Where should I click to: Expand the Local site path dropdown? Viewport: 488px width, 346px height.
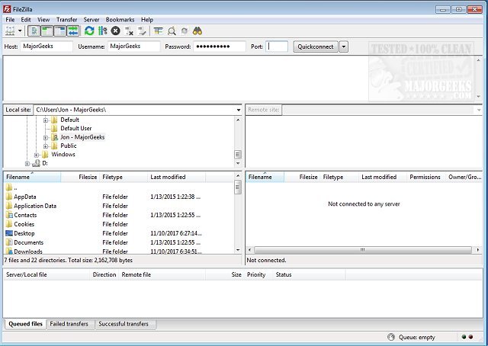coord(238,110)
